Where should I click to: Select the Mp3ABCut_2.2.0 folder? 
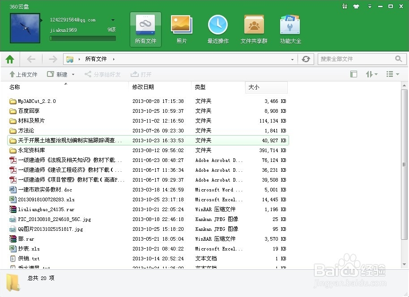pos(148,101)
